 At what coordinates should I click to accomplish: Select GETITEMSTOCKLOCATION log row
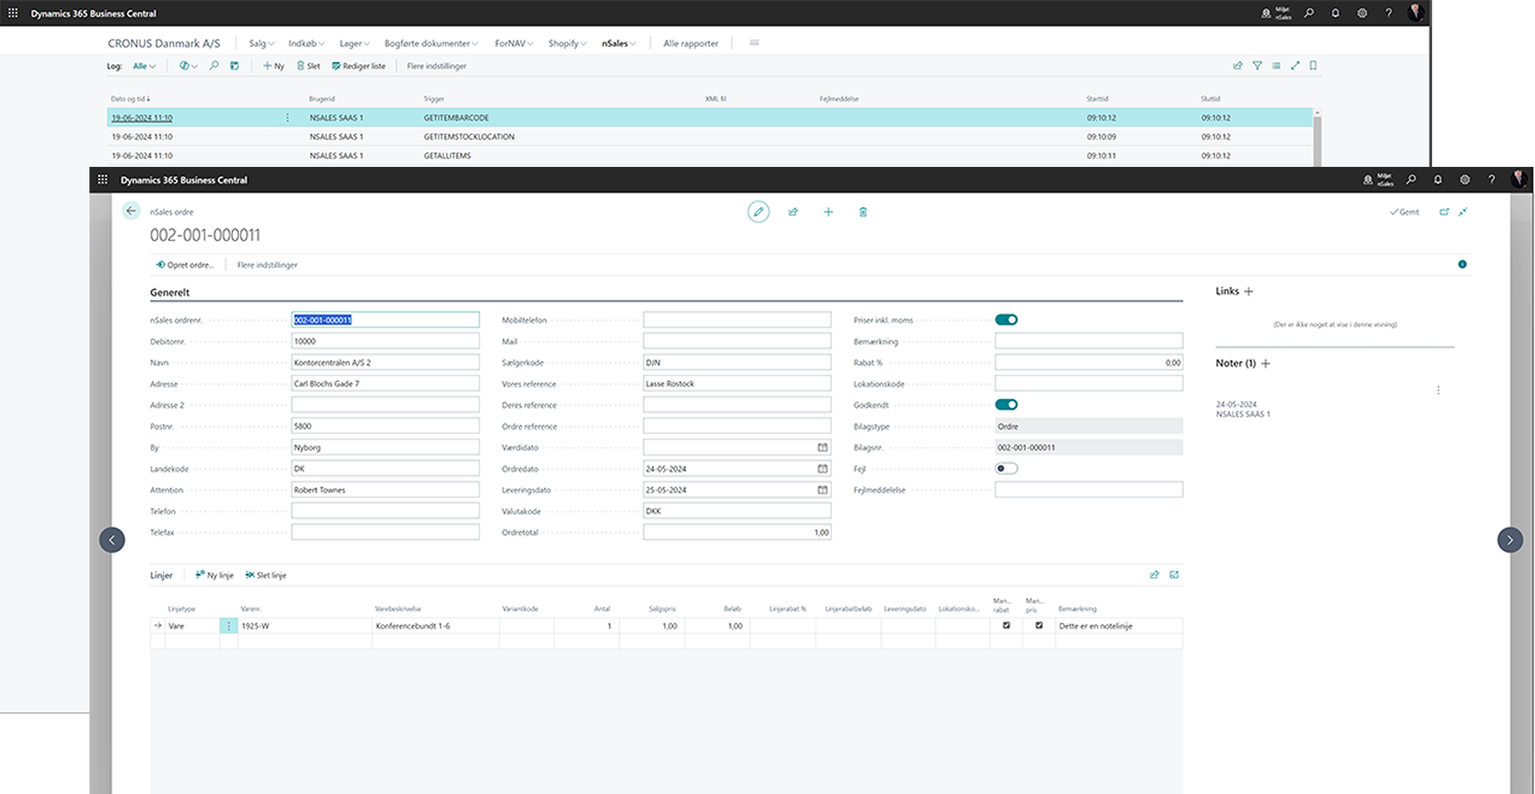click(709, 136)
